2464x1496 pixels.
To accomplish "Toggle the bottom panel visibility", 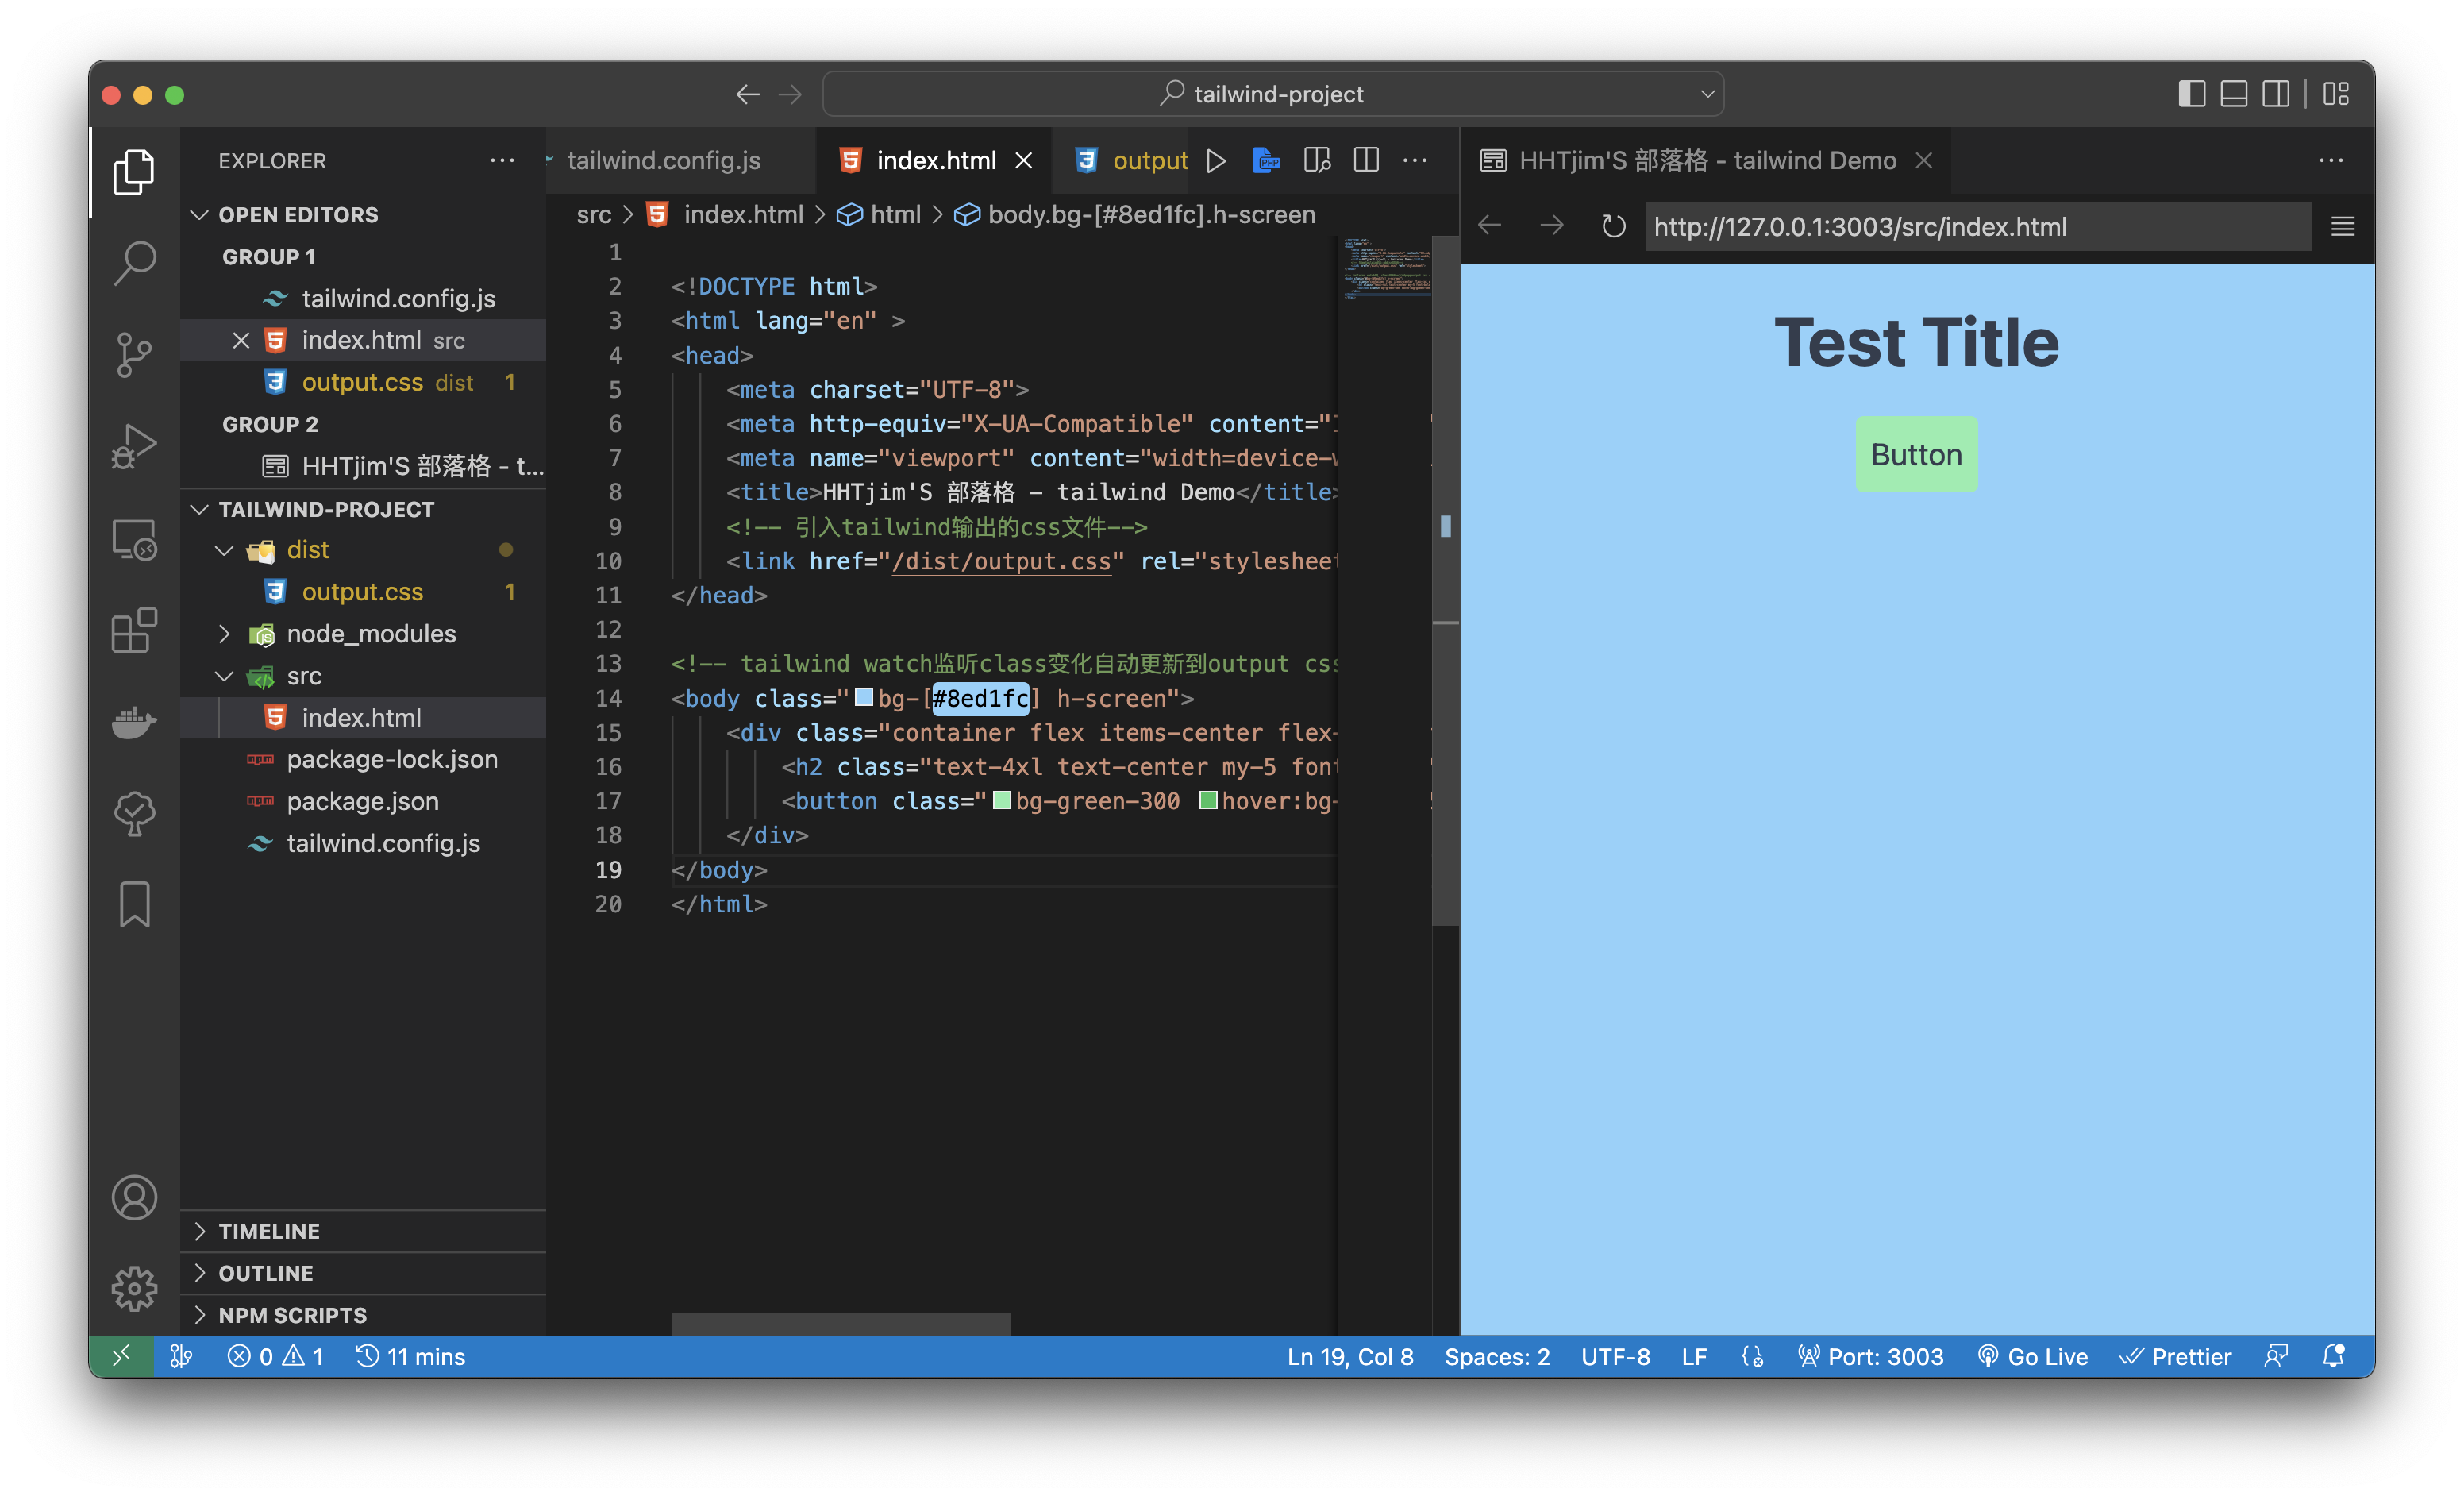I will pos(2234,94).
